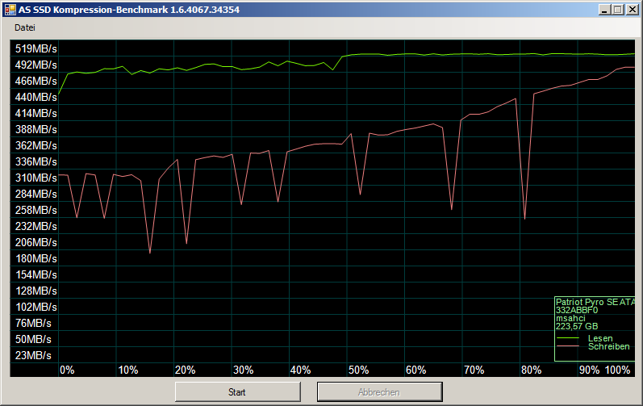Viewport: 643px width, 406px height.
Task: Click the pink Schreiben line sample in legend
Action: tap(567, 346)
